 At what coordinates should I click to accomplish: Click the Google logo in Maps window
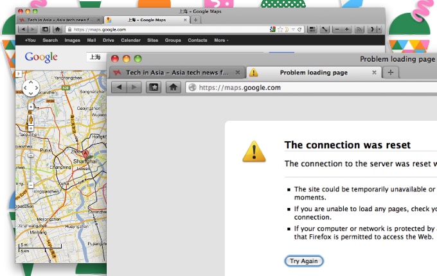coord(41,57)
